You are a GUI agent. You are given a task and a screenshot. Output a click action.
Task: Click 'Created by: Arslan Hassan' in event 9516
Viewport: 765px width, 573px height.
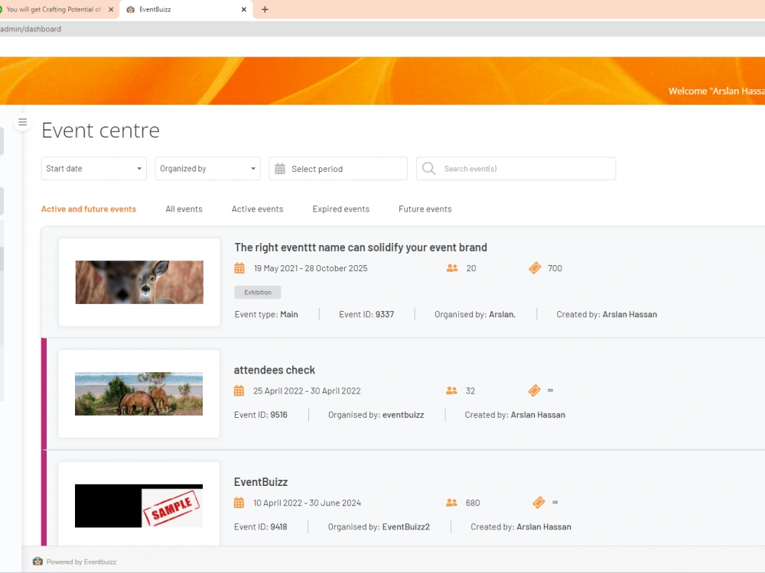(x=515, y=415)
